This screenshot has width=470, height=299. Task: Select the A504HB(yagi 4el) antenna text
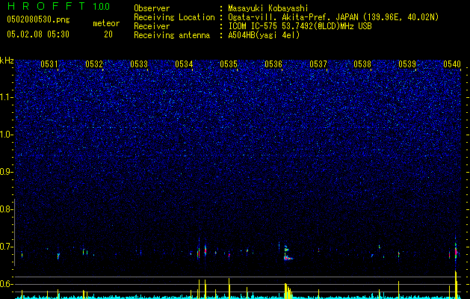pos(264,35)
